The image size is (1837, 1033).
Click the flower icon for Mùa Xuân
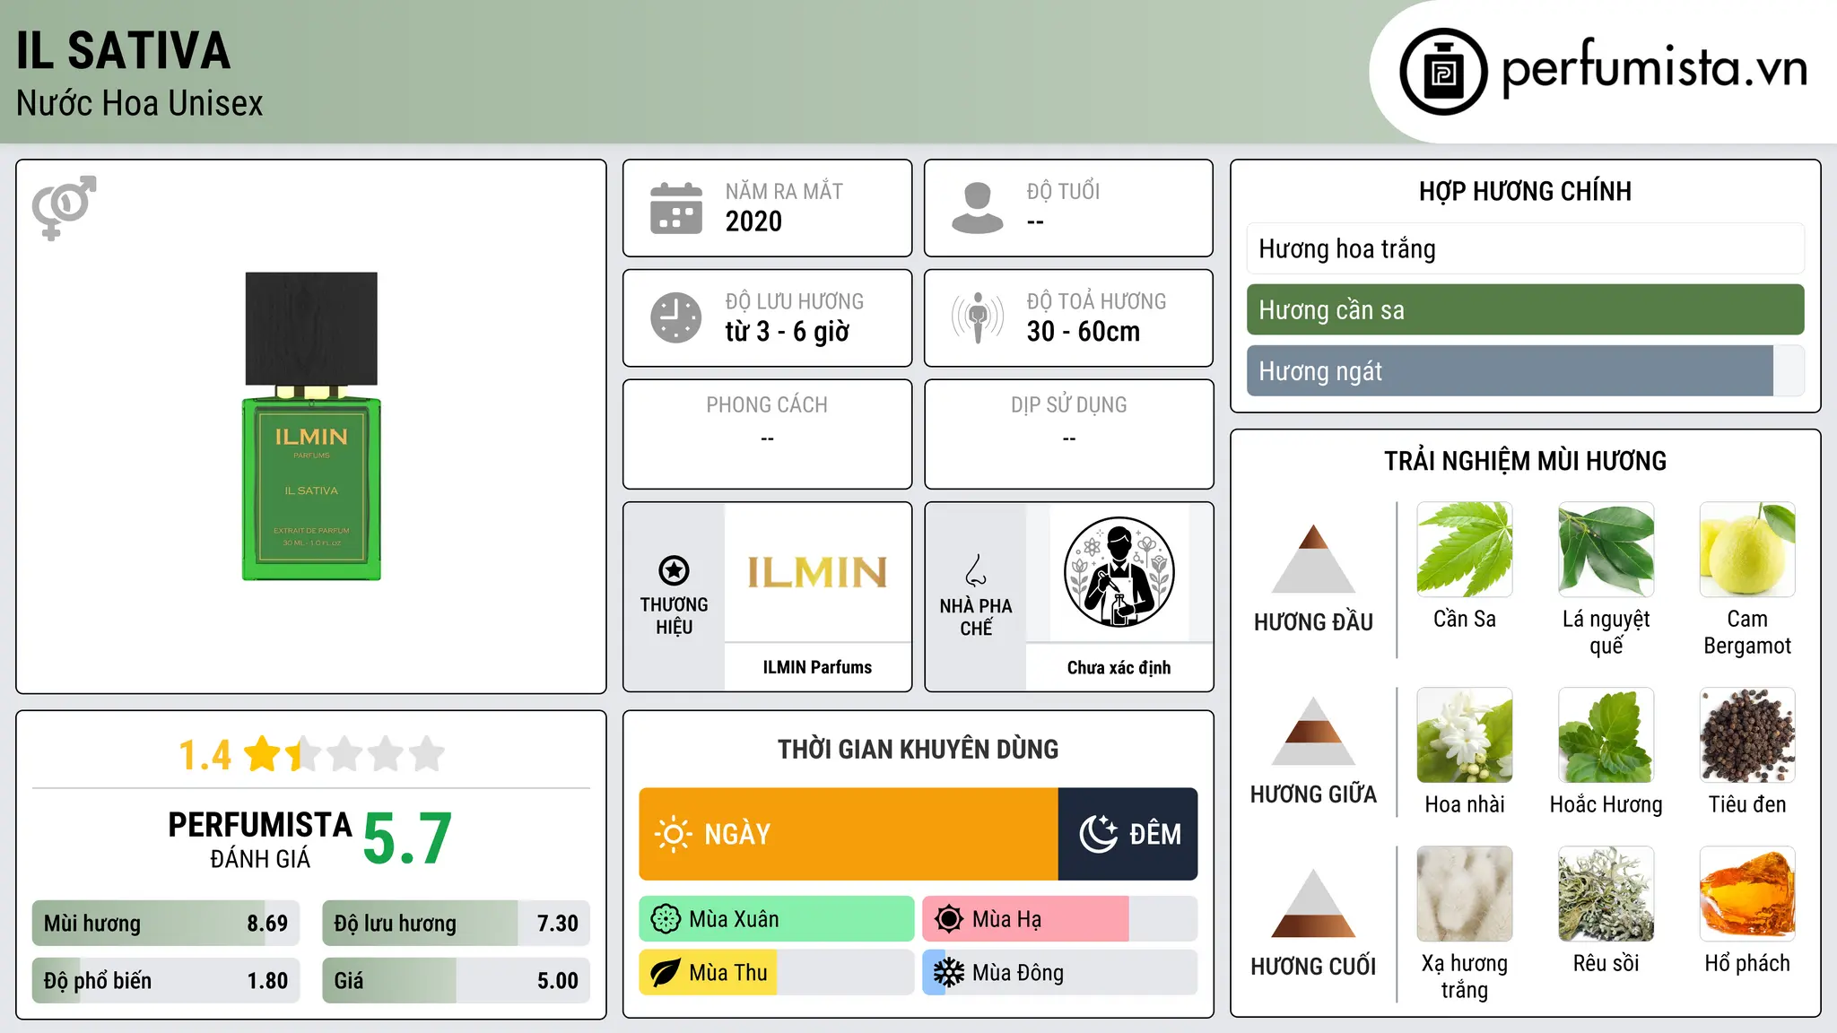[666, 919]
